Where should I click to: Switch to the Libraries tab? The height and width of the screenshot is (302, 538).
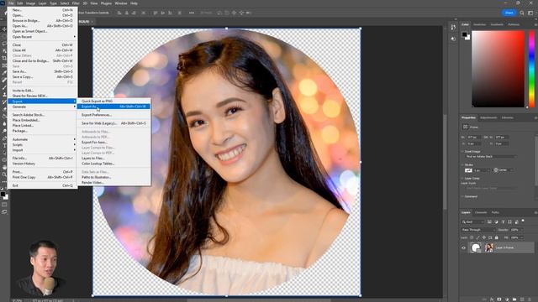[508, 117]
